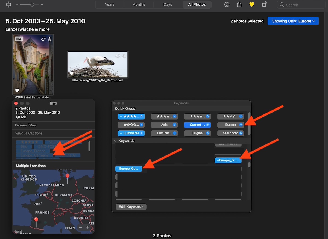Toggle the Europe_Fr... keyword in Keywords list
Viewport: 328px width, 239px height.
(x=228, y=160)
